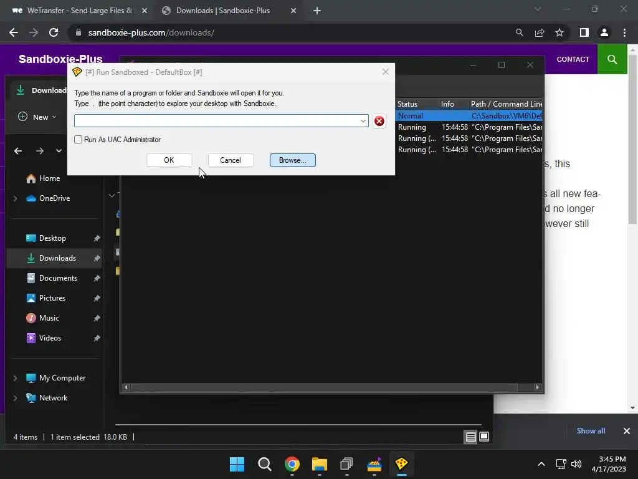The image size is (638, 479).
Task: Clear the program name with red X icon
Action: (379, 121)
